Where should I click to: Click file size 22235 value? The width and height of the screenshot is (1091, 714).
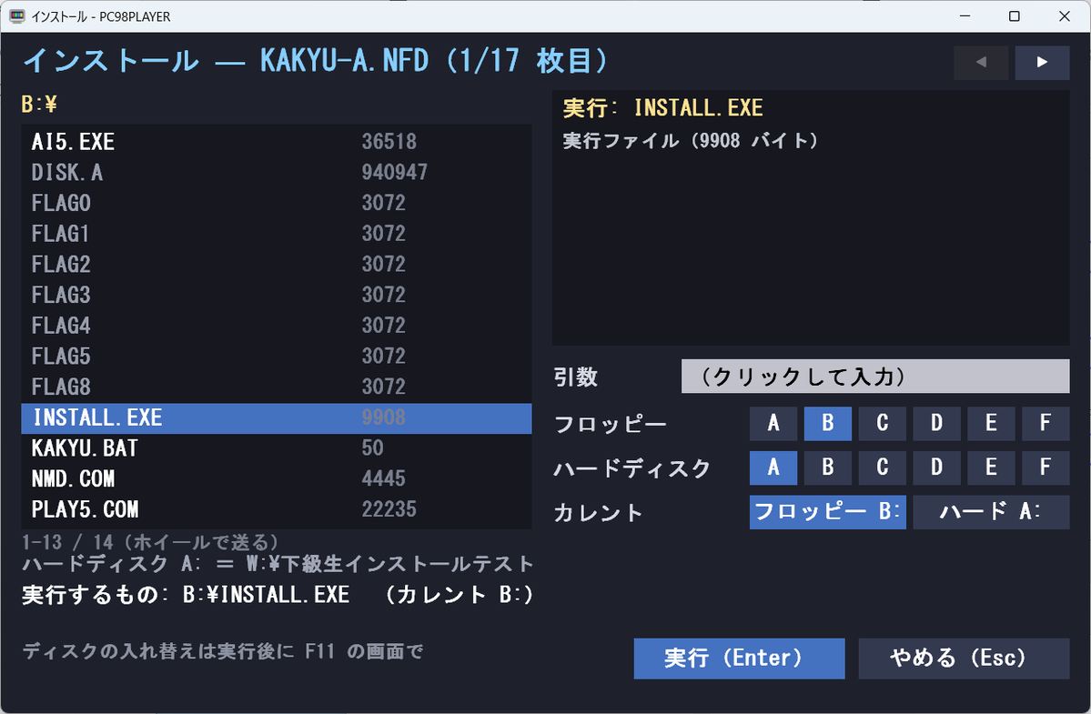click(x=389, y=509)
